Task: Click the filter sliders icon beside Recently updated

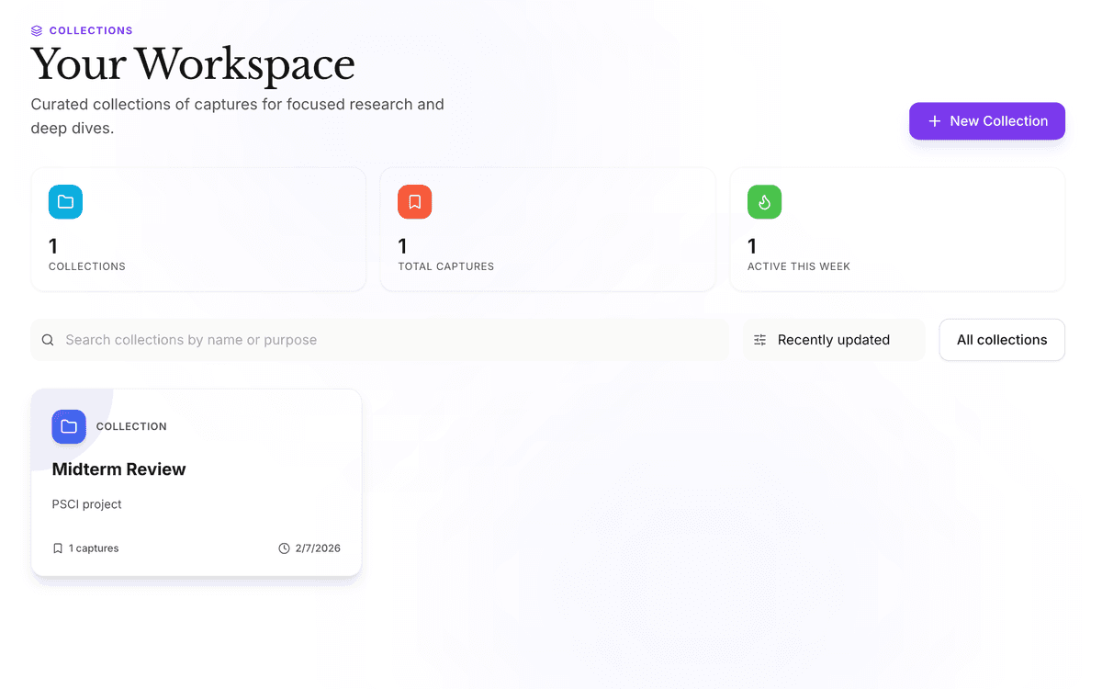Action: coord(759,340)
